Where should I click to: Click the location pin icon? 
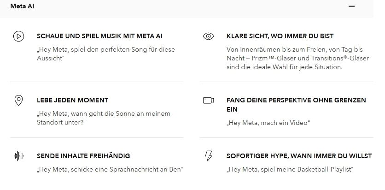tap(18, 100)
